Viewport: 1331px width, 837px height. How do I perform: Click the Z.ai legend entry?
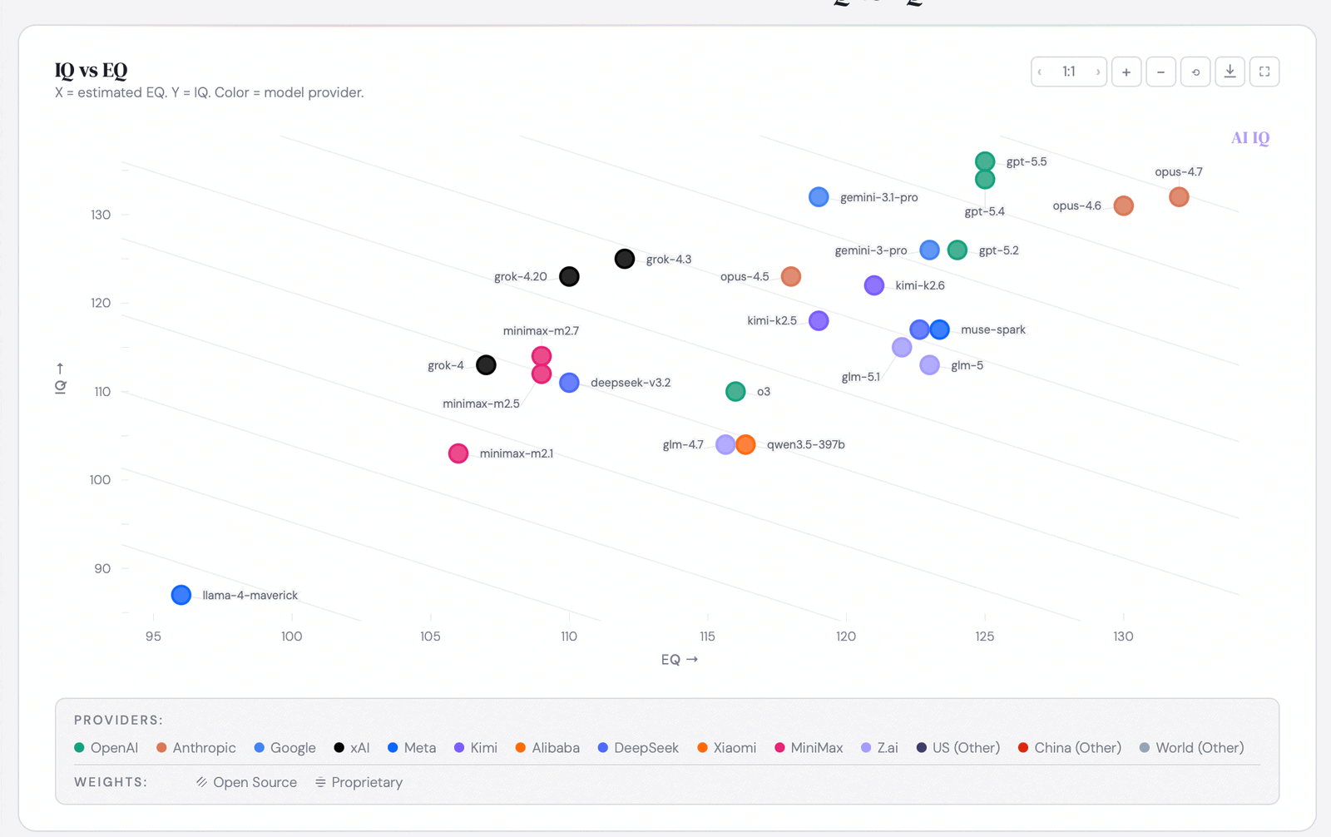tap(879, 748)
